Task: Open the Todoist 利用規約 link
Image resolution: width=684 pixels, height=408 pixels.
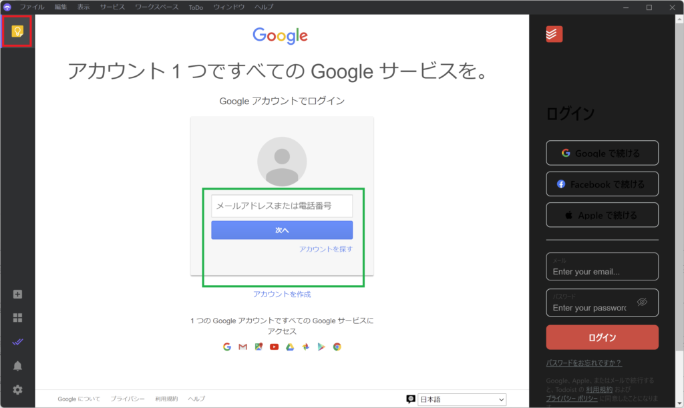Action: (x=599, y=390)
